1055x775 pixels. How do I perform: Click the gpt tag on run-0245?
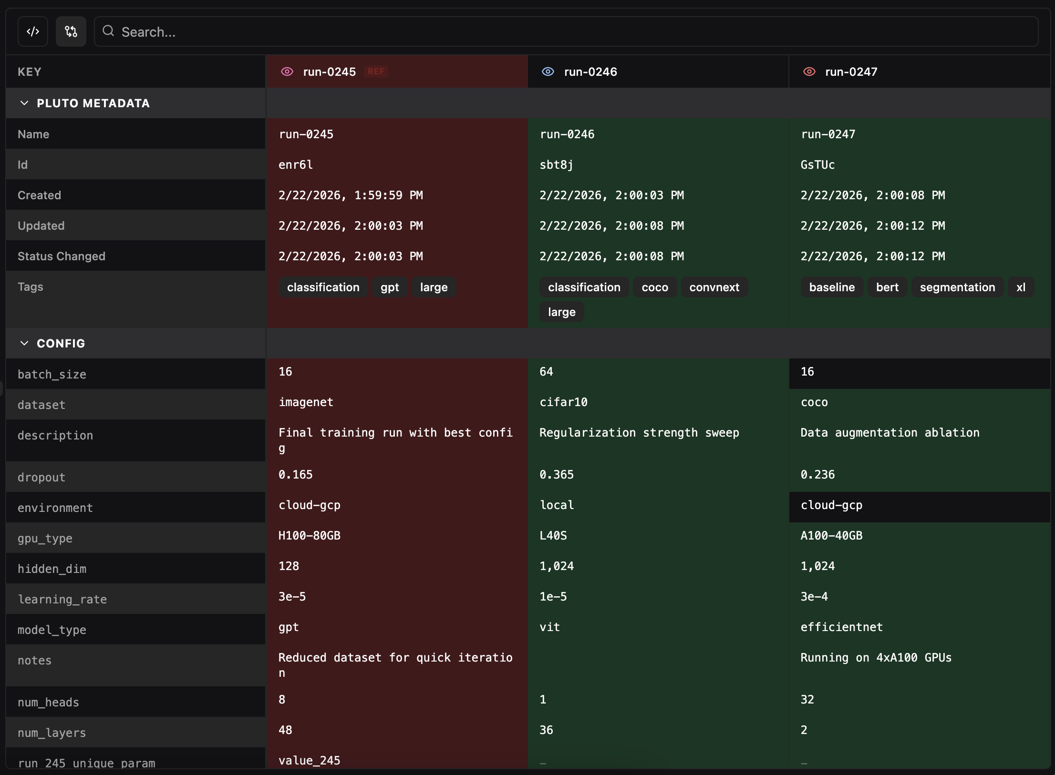[x=389, y=287]
